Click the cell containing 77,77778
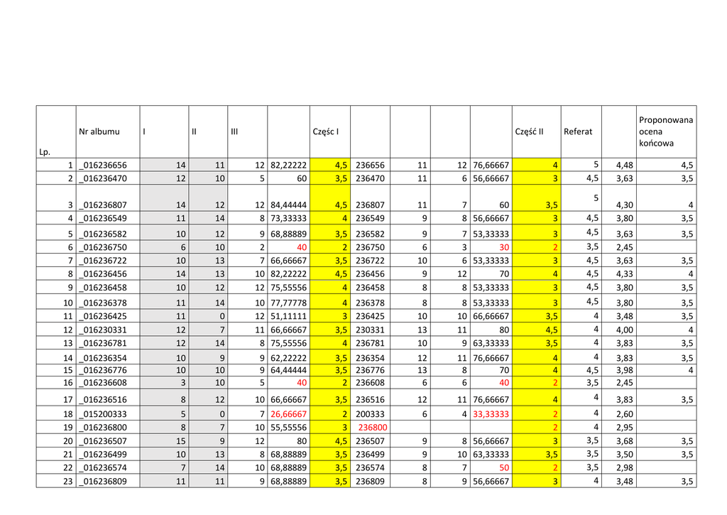The image size is (727, 515). click(288, 303)
